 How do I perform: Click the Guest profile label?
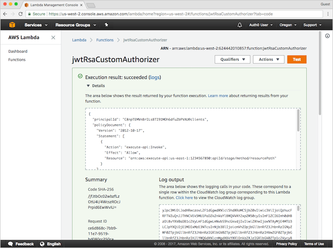pos(325,4)
